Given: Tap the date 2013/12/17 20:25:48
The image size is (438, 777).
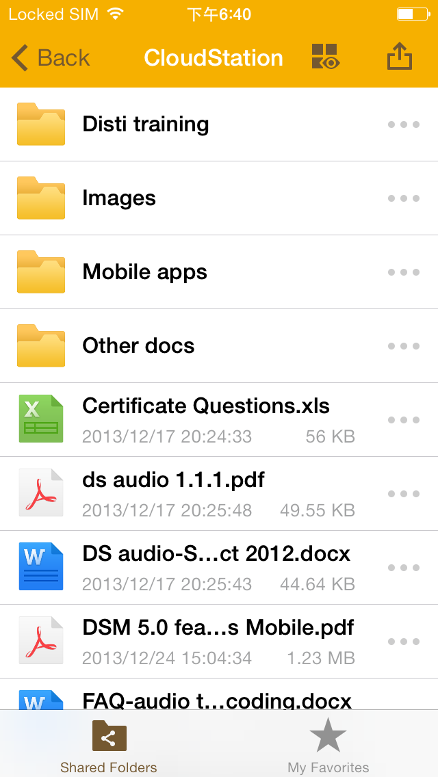Looking at the screenshot, I should (x=167, y=510).
